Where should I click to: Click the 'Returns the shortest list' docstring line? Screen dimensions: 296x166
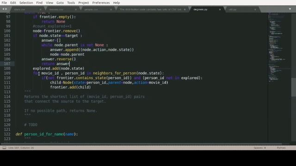tap(84, 97)
